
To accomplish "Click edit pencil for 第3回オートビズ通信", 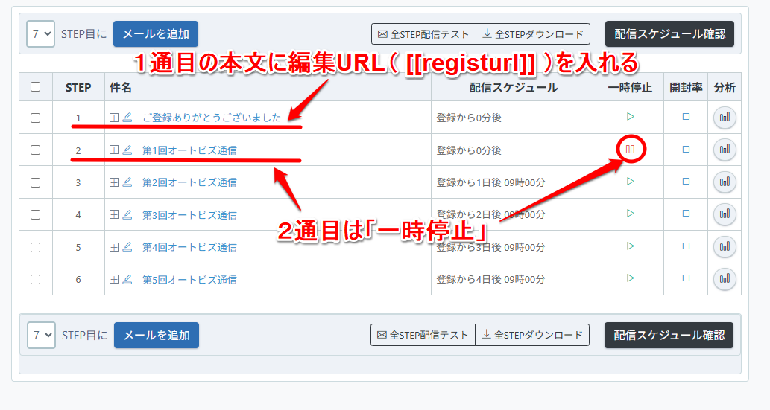I will 127,214.
